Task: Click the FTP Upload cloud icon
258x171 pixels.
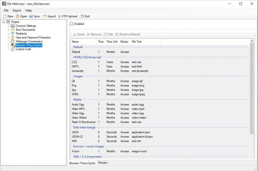Action: point(59,16)
